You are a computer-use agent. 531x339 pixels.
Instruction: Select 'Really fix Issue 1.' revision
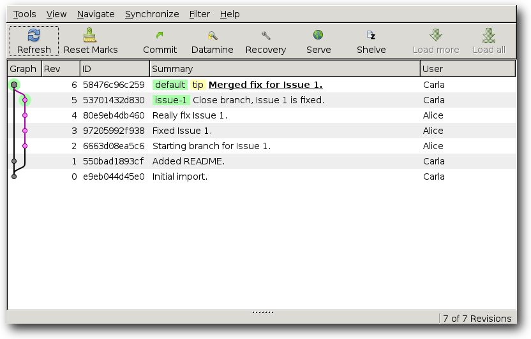[x=190, y=115]
